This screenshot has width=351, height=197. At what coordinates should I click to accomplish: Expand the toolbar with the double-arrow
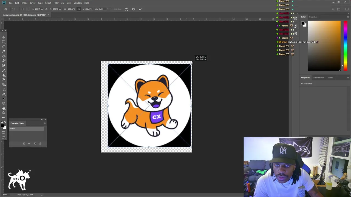point(2,31)
